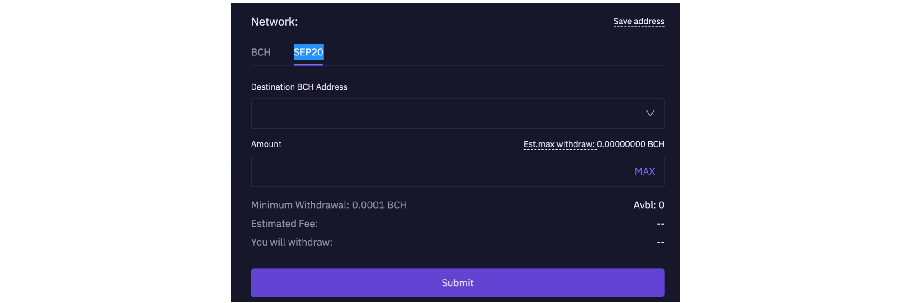This screenshot has height=303, width=914.
Task: Click the Amount field label
Action: [266, 144]
